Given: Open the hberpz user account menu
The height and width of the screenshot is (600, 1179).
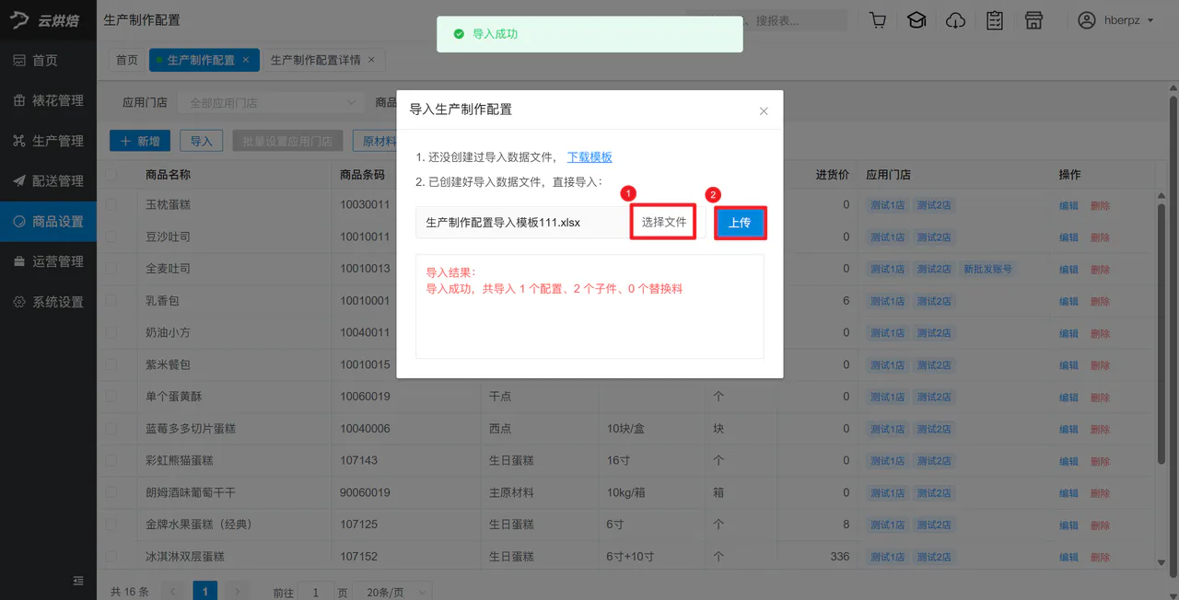Looking at the screenshot, I should (1116, 20).
